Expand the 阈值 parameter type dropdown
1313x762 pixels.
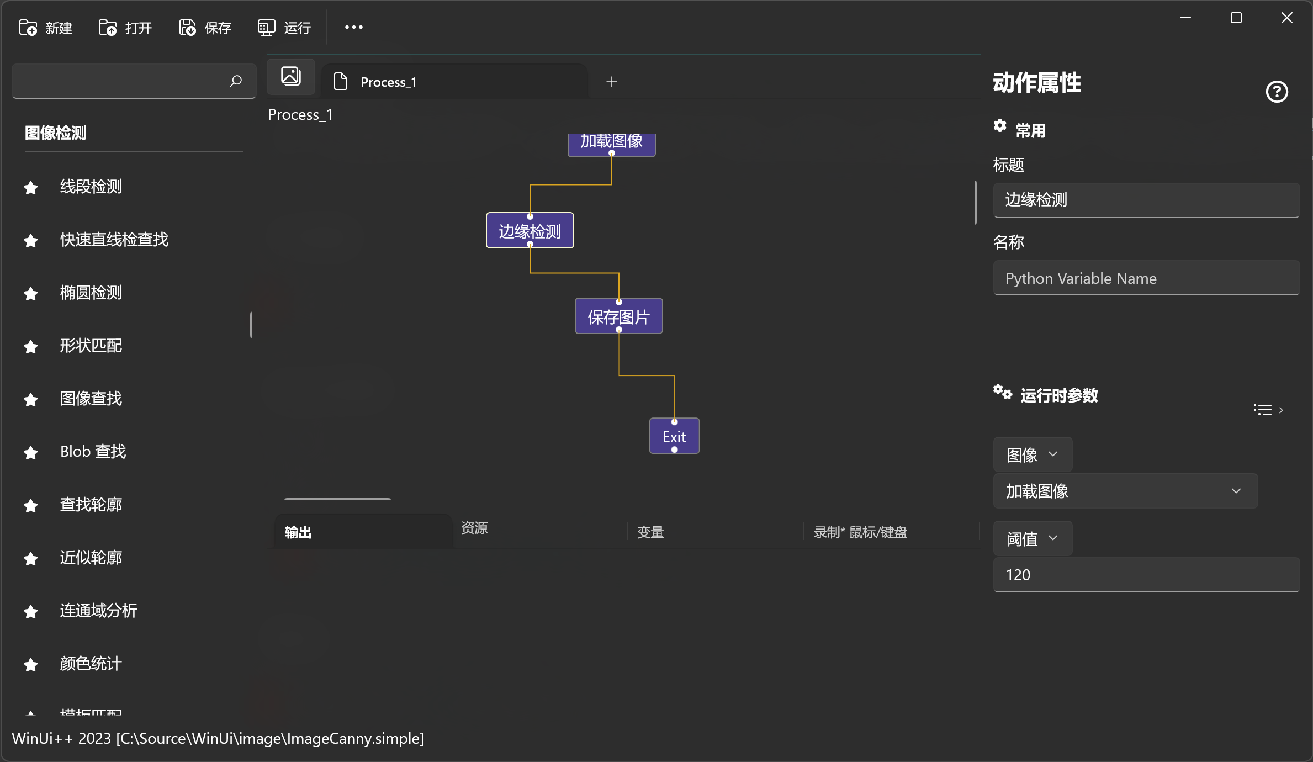pos(1032,538)
